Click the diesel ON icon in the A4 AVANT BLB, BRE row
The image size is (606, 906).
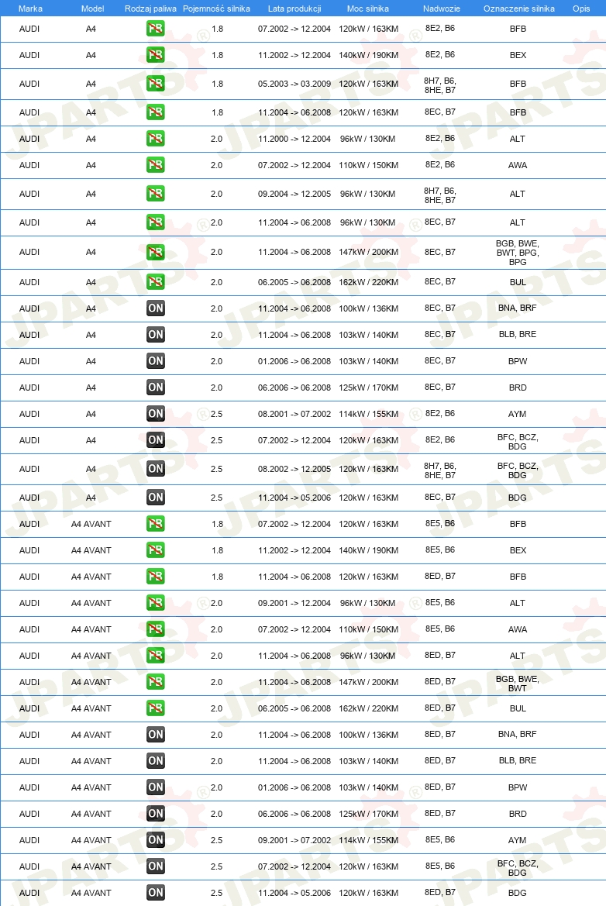(x=156, y=761)
